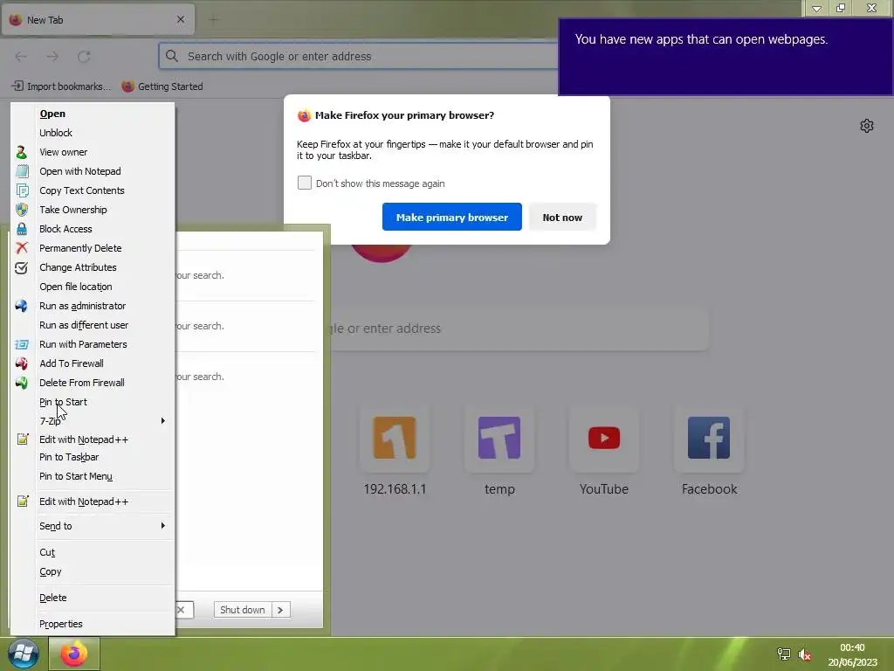Select Open file location
The height and width of the screenshot is (671, 894).
click(x=76, y=287)
